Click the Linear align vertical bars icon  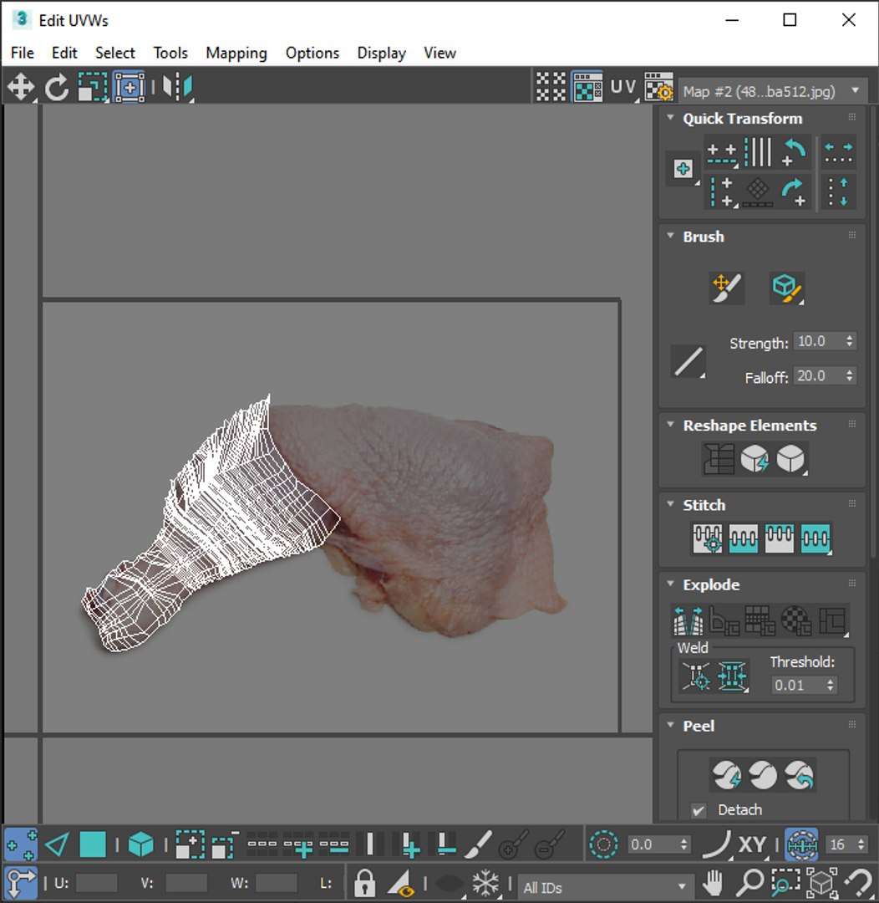[758, 153]
